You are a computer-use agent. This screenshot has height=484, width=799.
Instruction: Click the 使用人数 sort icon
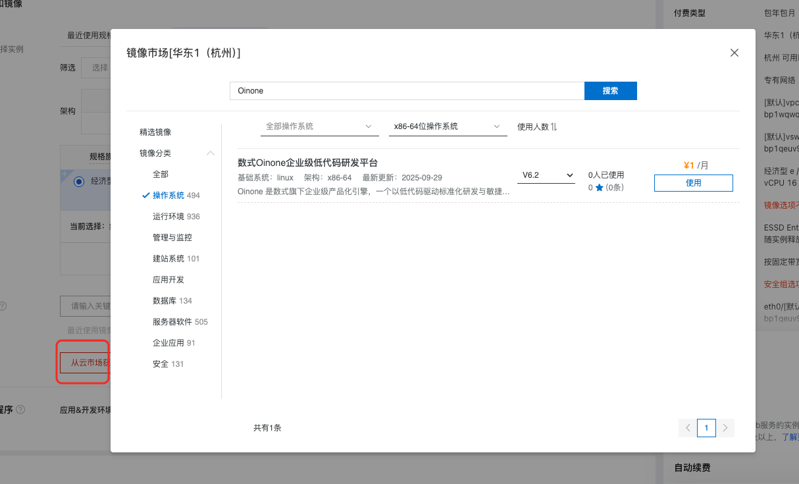(554, 126)
